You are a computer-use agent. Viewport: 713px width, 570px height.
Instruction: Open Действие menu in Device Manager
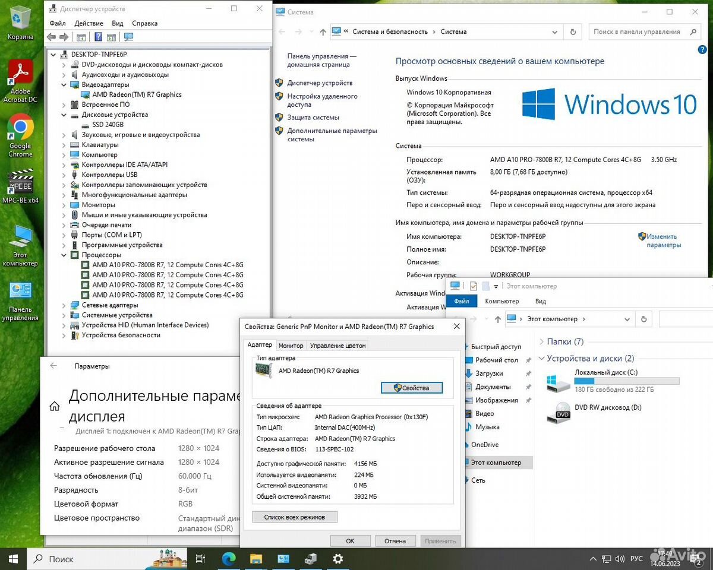click(89, 23)
